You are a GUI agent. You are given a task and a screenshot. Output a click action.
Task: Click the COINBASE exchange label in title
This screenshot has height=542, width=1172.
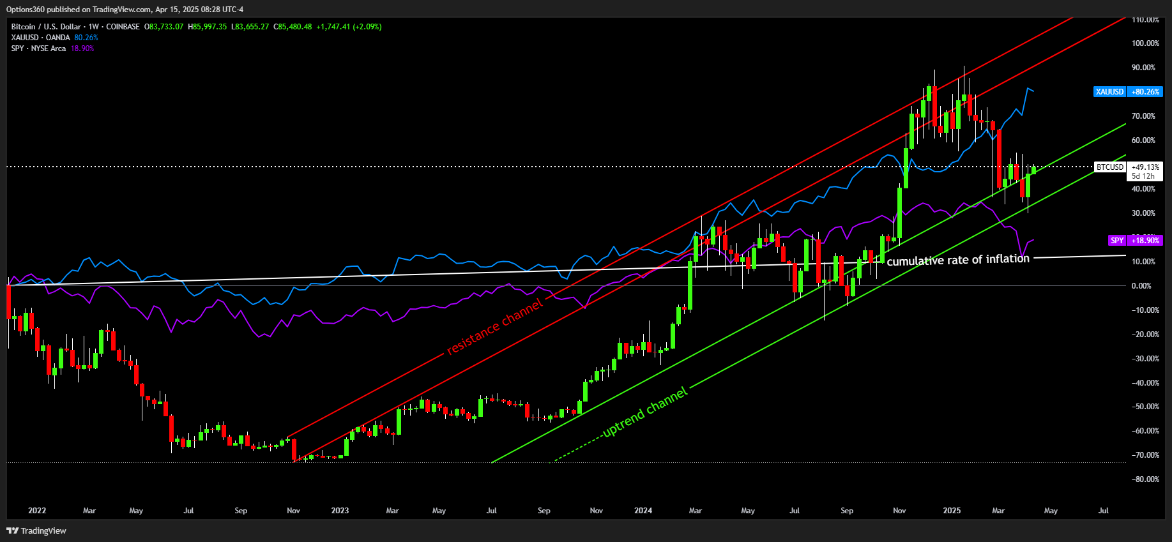tap(123, 27)
